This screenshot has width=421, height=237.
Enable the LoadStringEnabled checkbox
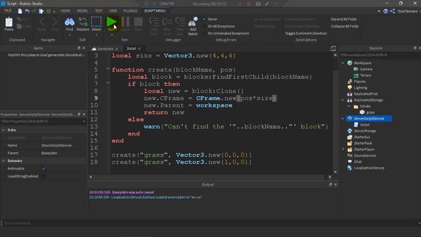coord(44,176)
